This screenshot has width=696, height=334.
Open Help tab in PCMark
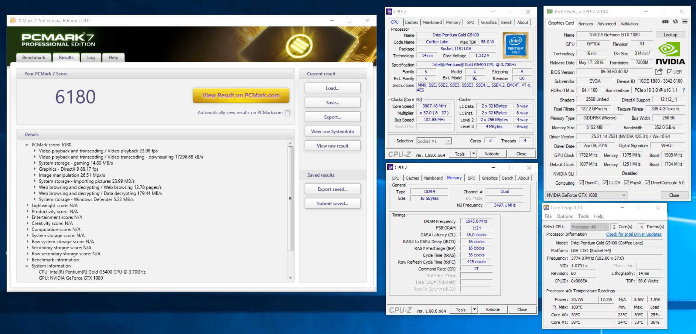click(113, 57)
